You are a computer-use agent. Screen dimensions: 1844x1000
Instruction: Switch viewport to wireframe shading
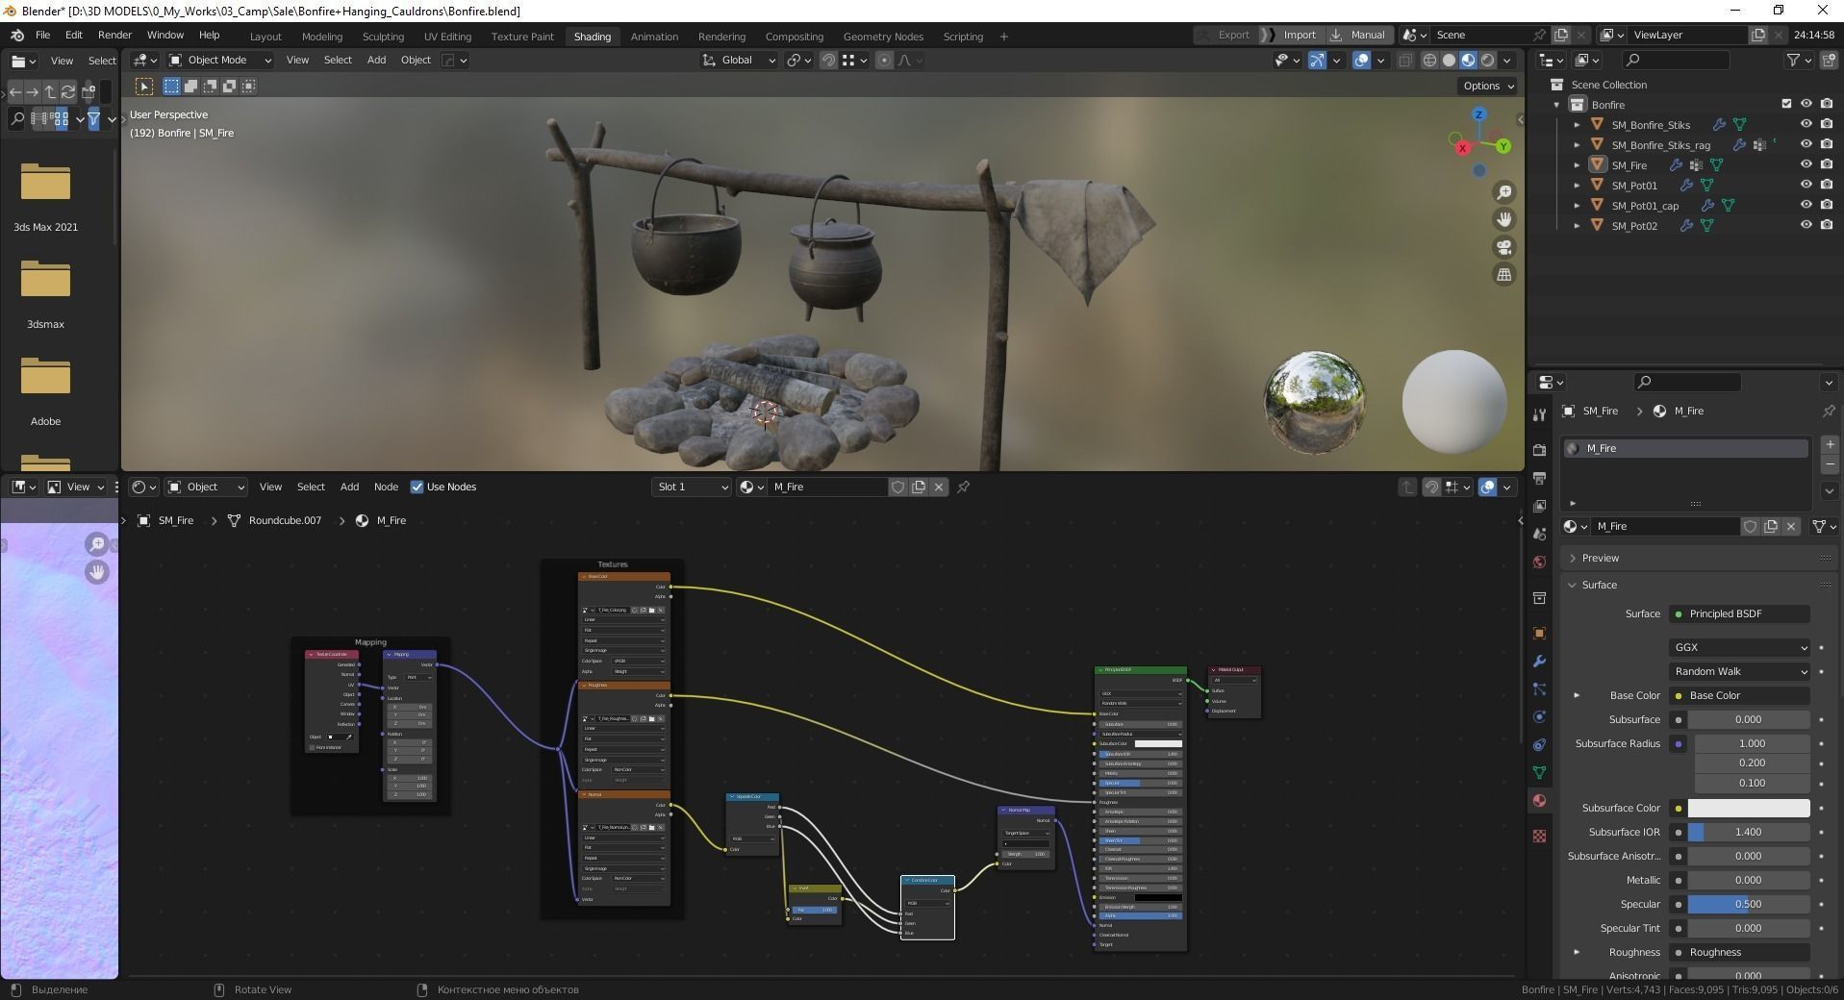[x=1429, y=60]
